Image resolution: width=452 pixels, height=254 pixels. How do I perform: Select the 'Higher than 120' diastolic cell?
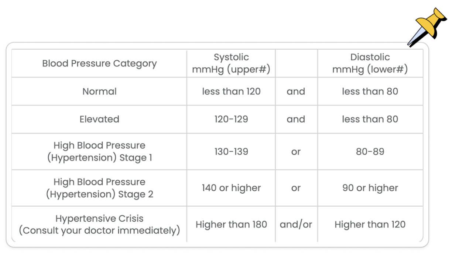tap(370, 224)
